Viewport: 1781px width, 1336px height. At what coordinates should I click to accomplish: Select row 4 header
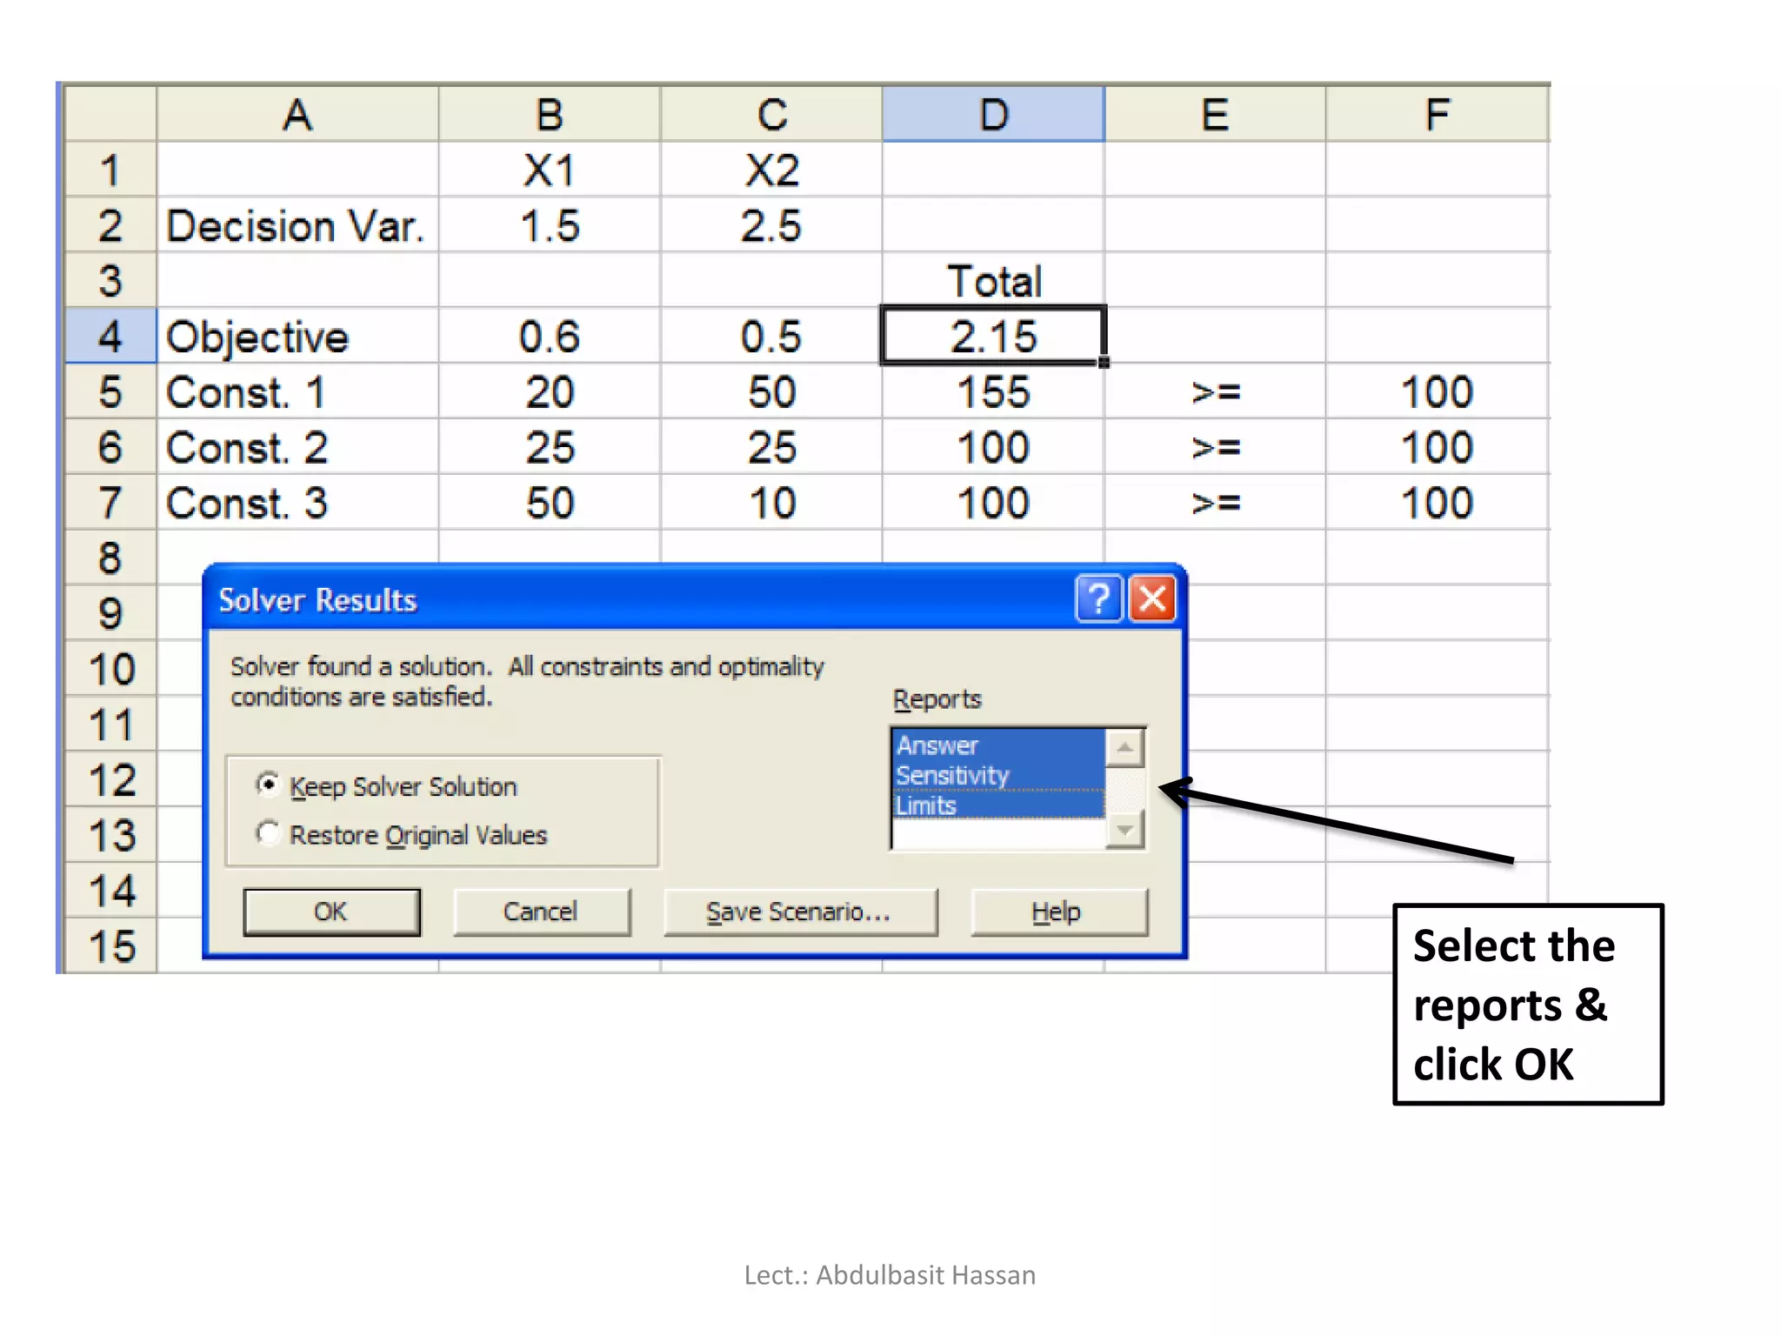110,336
